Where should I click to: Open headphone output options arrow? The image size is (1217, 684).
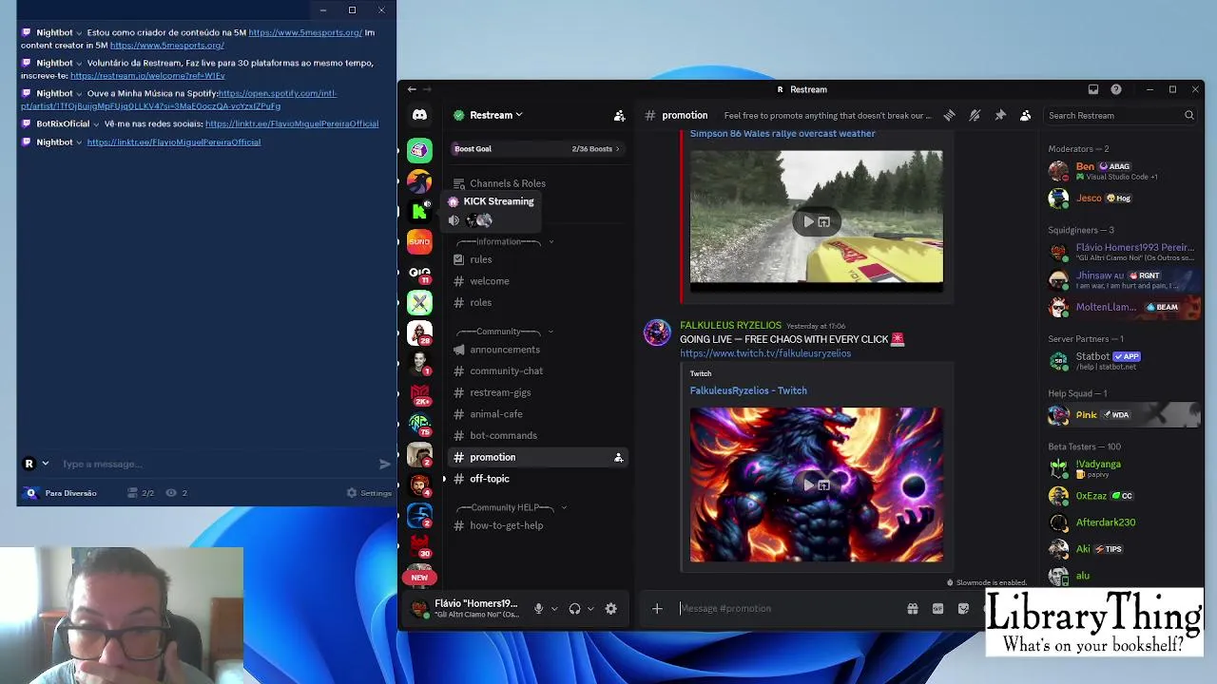(x=590, y=609)
